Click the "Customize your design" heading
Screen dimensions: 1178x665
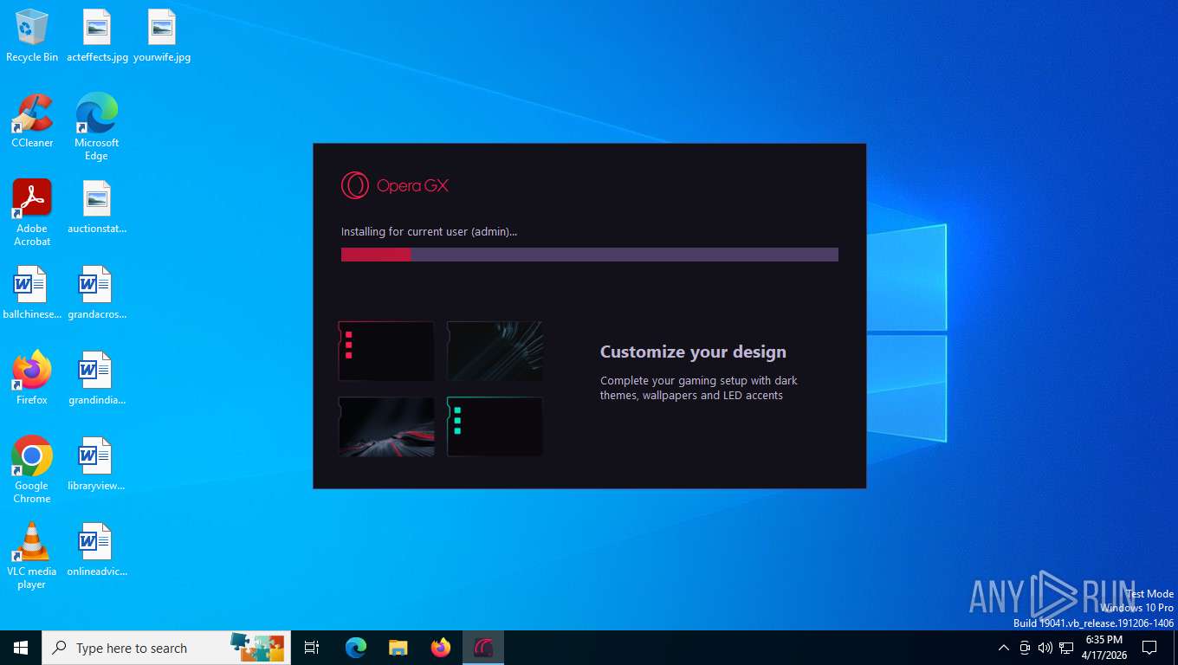pos(693,352)
